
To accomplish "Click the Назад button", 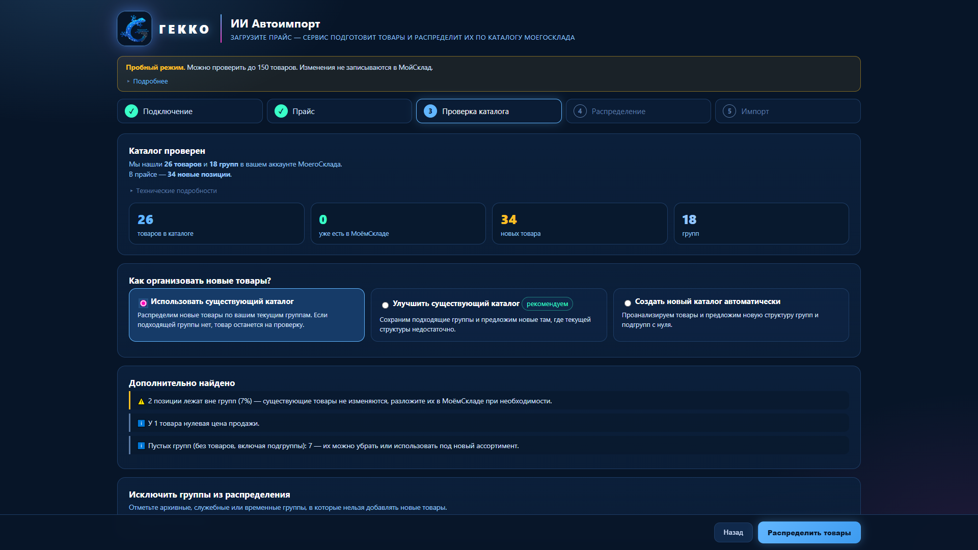I will [x=733, y=532].
